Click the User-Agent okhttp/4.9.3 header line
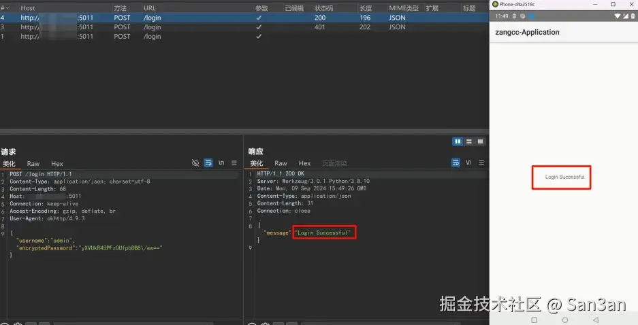 point(47,218)
